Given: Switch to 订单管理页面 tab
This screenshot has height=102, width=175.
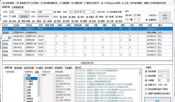Looking at the screenshot, I should pyautogui.click(x=17, y=7).
